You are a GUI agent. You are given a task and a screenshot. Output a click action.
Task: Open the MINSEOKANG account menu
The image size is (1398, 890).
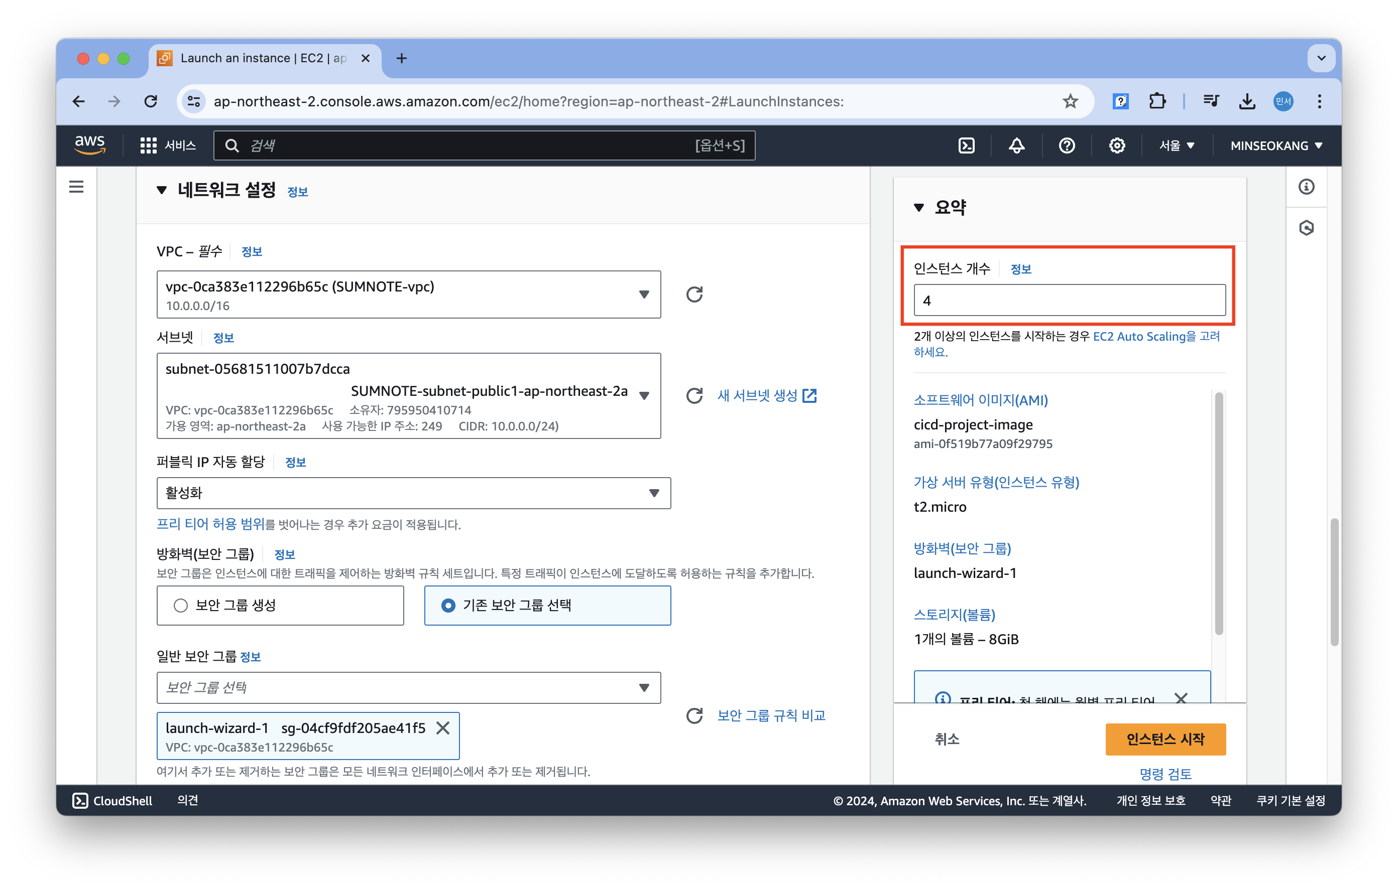coord(1275,145)
